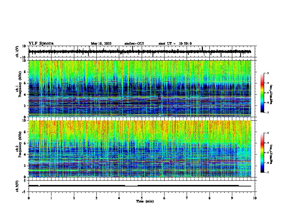This screenshot has height=222, width=287.
Task: Click the ch.1 colorbar log(PSD) label
Action: click(x=271, y=94)
